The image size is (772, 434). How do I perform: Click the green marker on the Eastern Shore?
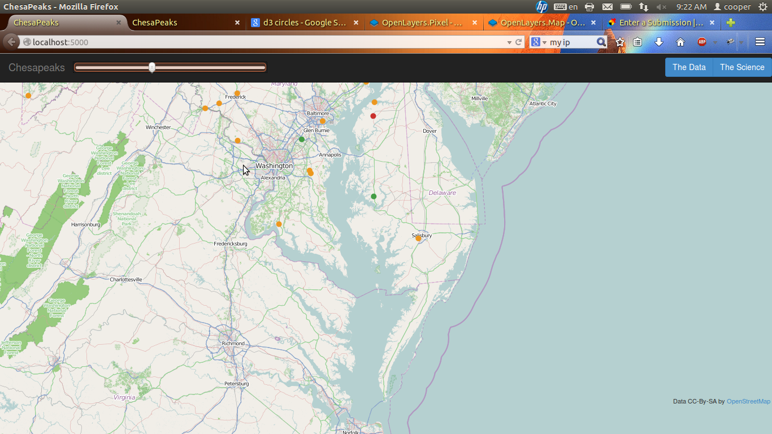(374, 196)
